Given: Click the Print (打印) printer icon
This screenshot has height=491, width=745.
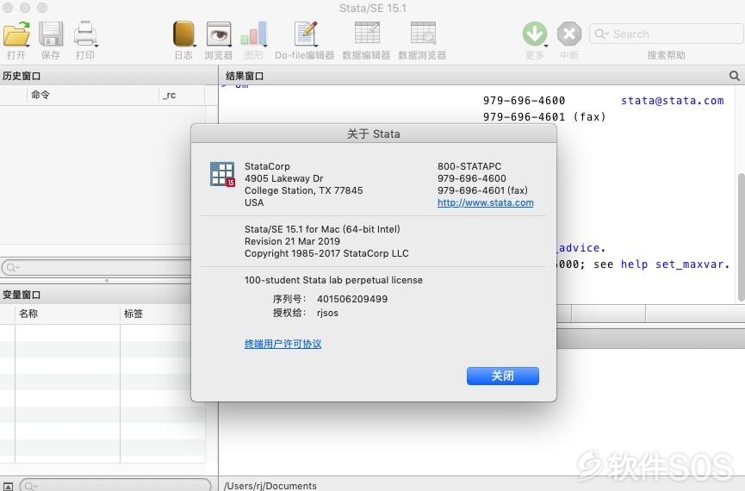Looking at the screenshot, I should click(85, 34).
